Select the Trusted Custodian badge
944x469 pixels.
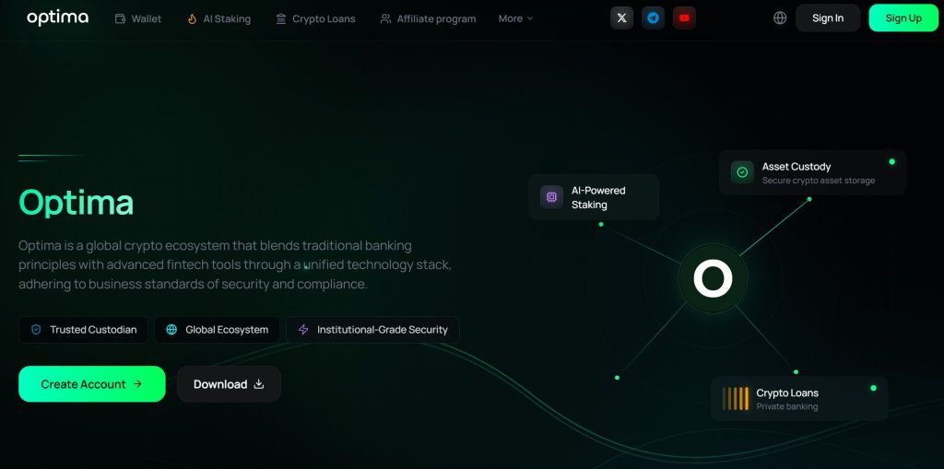click(x=83, y=330)
